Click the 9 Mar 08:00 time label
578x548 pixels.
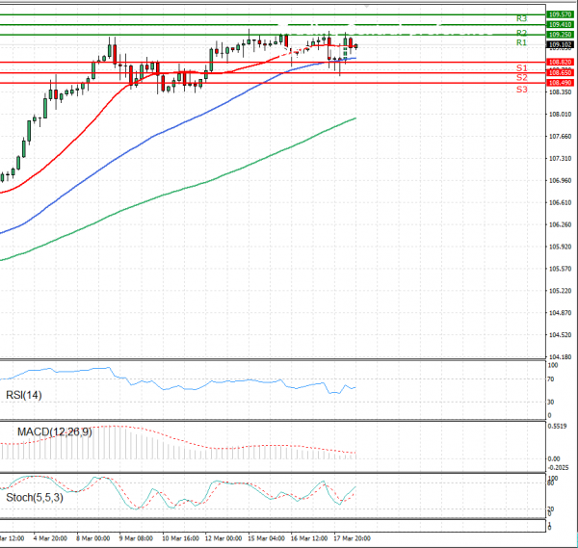point(136,538)
